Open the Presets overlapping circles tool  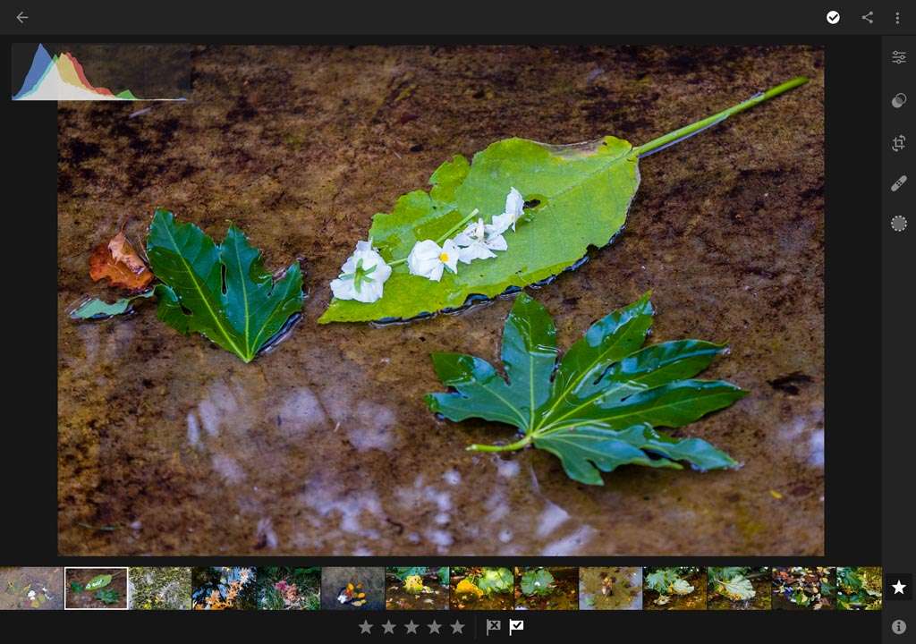(x=898, y=100)
